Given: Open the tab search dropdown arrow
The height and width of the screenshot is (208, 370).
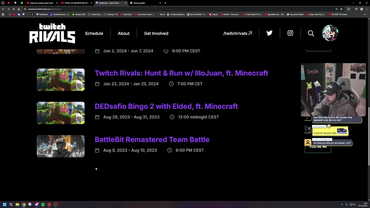Looking at the screenshot, I should click(3, 3).
